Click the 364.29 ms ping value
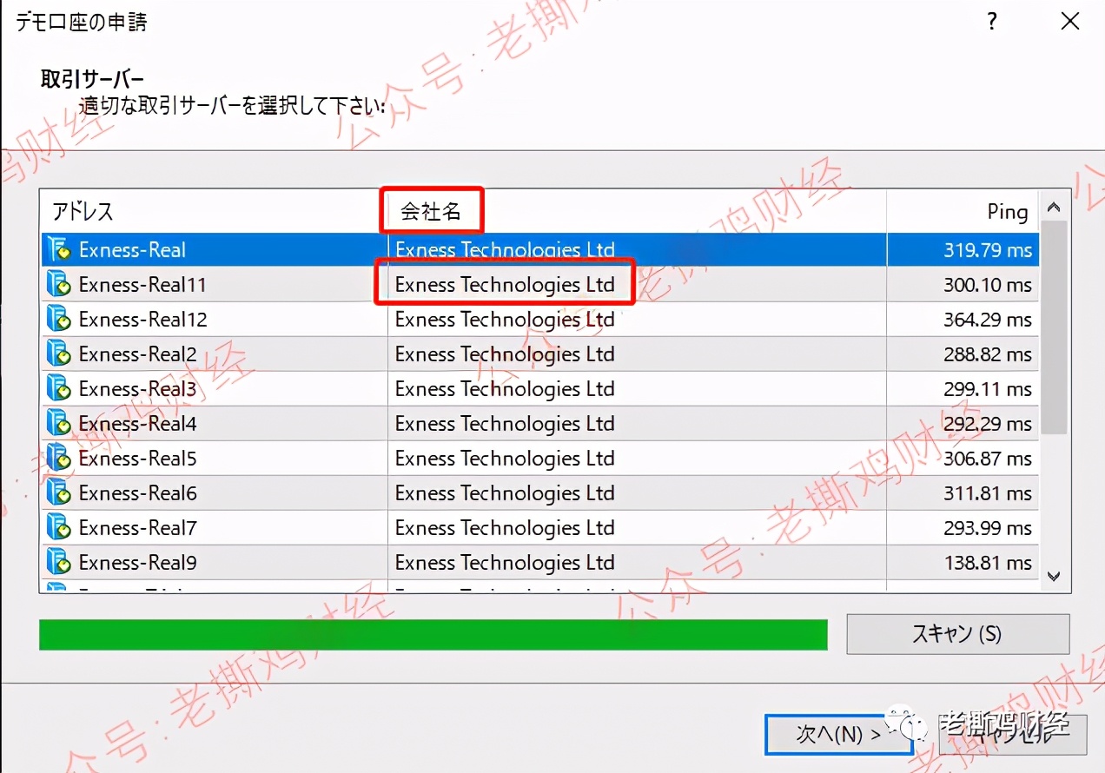 (x=989, y=320)
